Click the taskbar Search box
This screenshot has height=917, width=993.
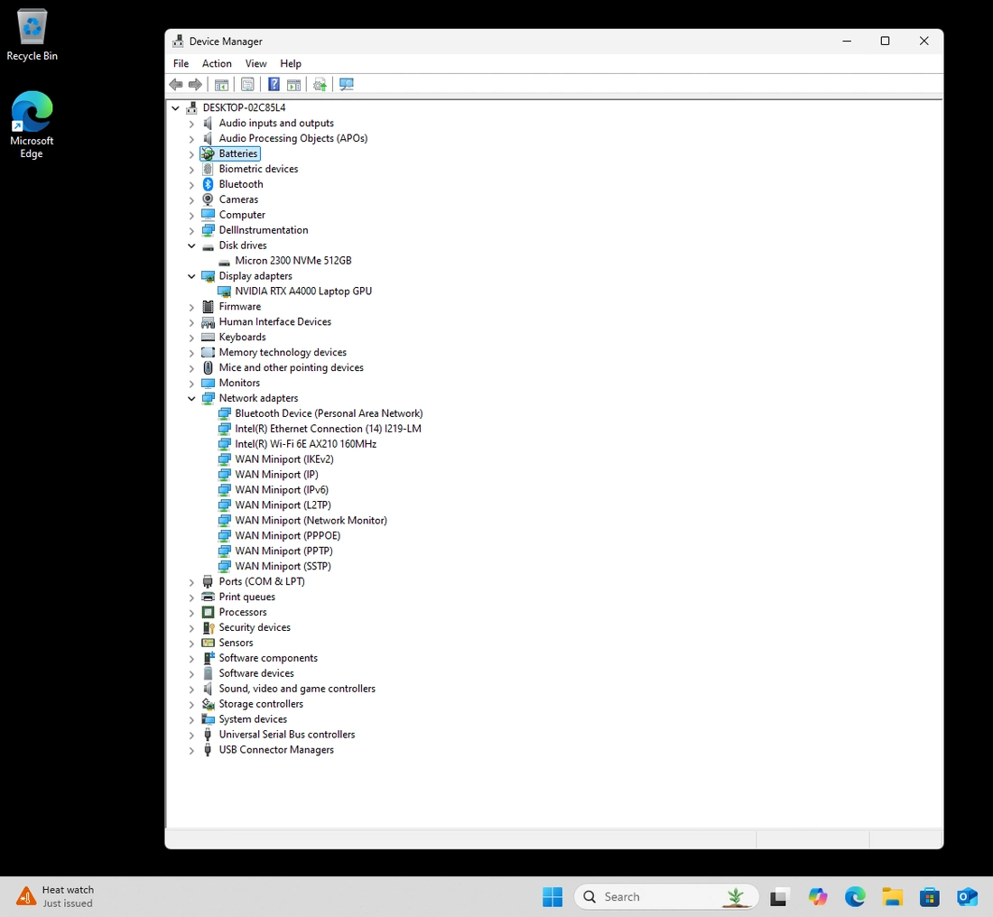click(666, 897)
